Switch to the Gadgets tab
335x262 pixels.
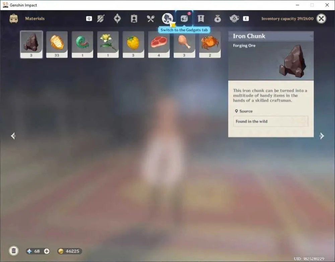click(184, 18)
